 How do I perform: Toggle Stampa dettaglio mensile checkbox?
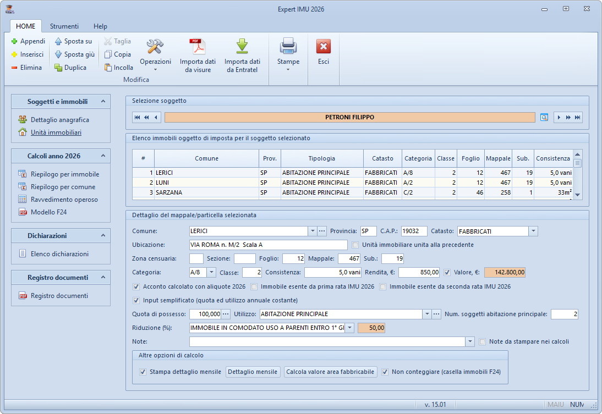point(143,372)
